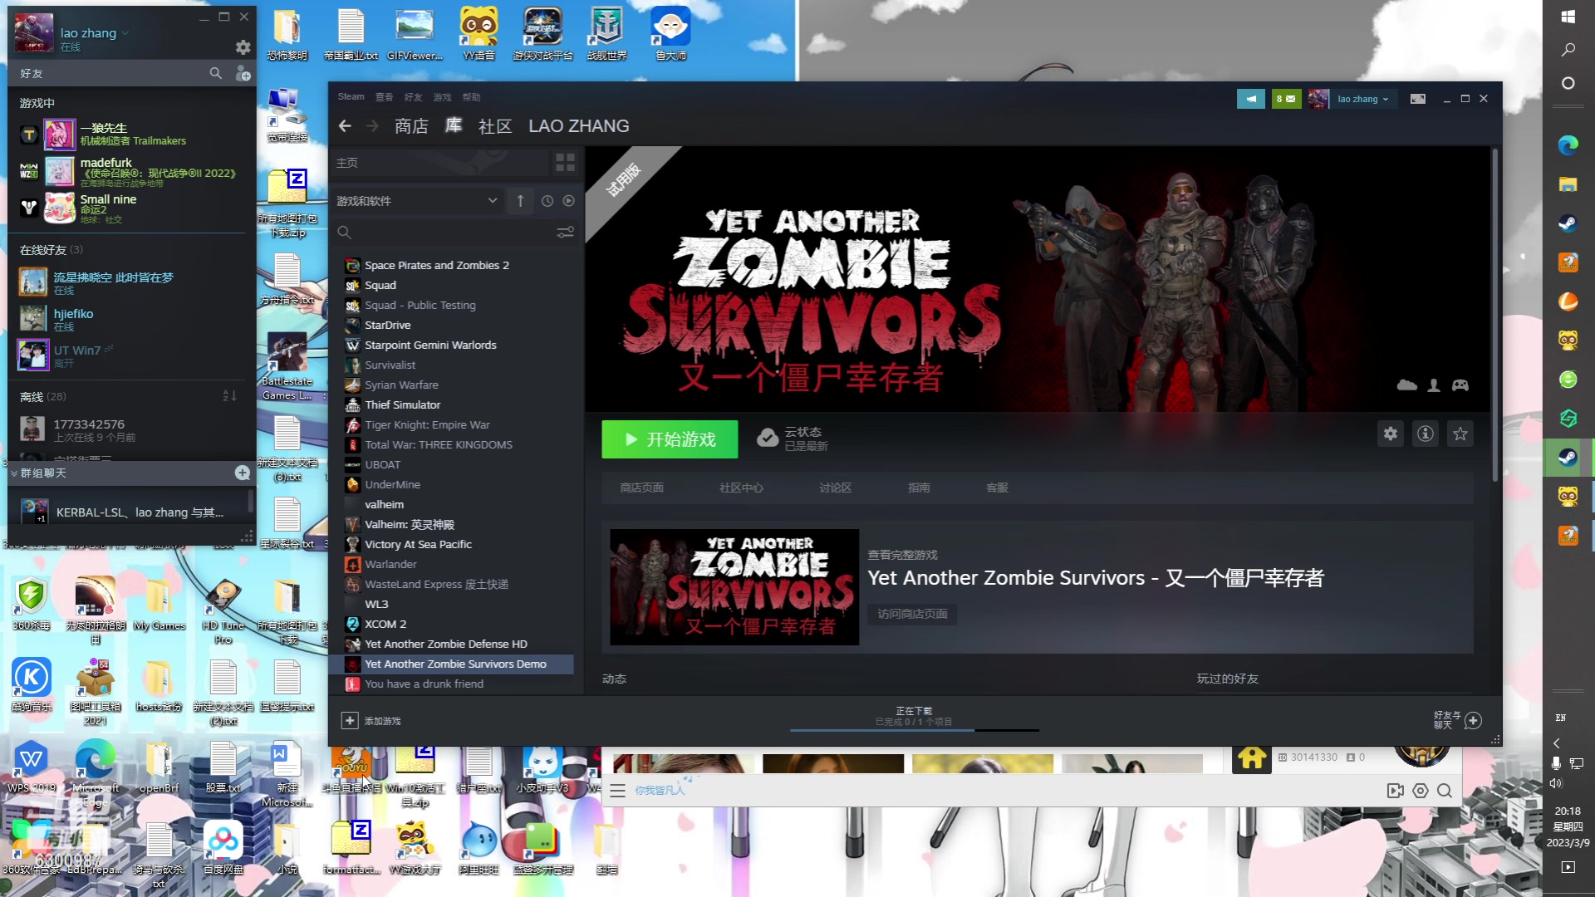Open lao zhang account dropdown
Screen dimensions: 1595x897
pyautogui.click(x=1362, y=99)
